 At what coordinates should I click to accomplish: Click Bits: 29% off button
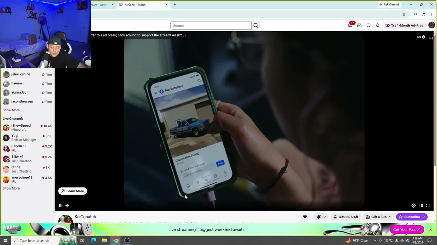tap(346, 217)
